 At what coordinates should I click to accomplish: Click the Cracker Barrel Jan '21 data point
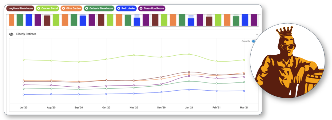(189, 54)
